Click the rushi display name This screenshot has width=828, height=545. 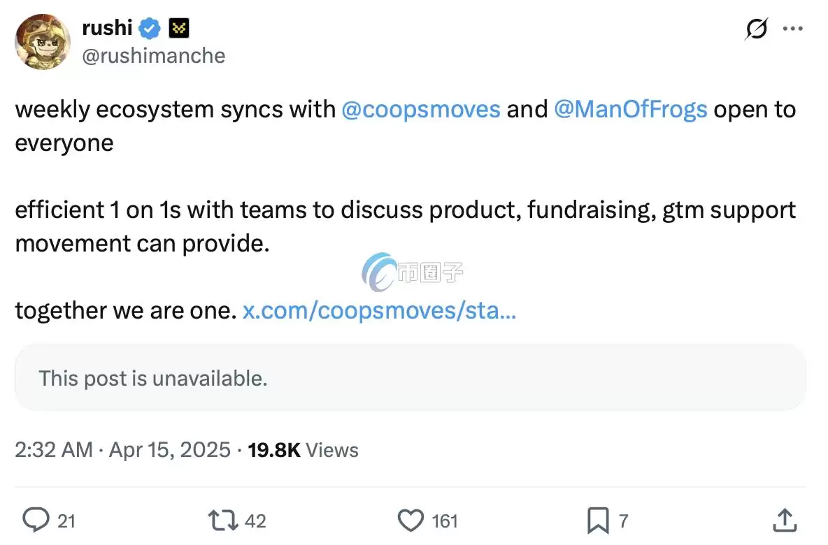coord(107,28)
